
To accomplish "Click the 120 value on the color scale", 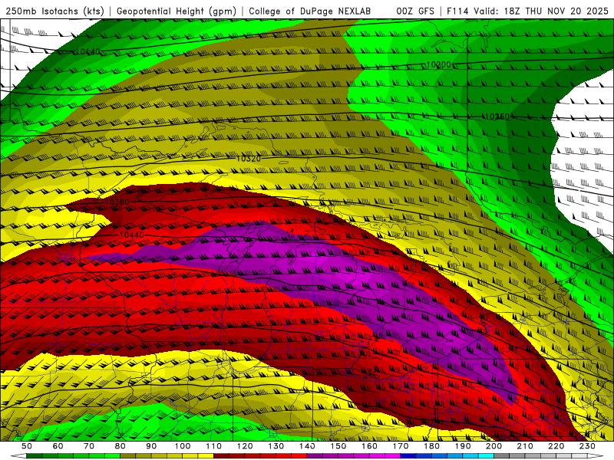I will (245, 446).
